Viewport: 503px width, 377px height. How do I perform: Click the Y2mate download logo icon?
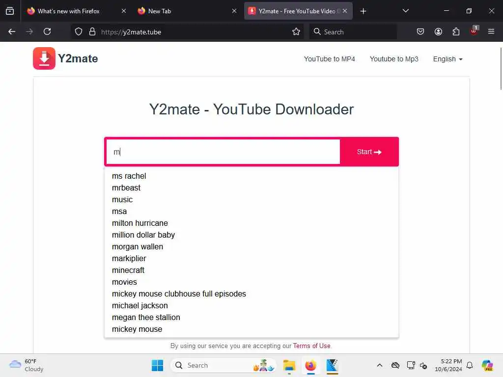tap(44, 58)
